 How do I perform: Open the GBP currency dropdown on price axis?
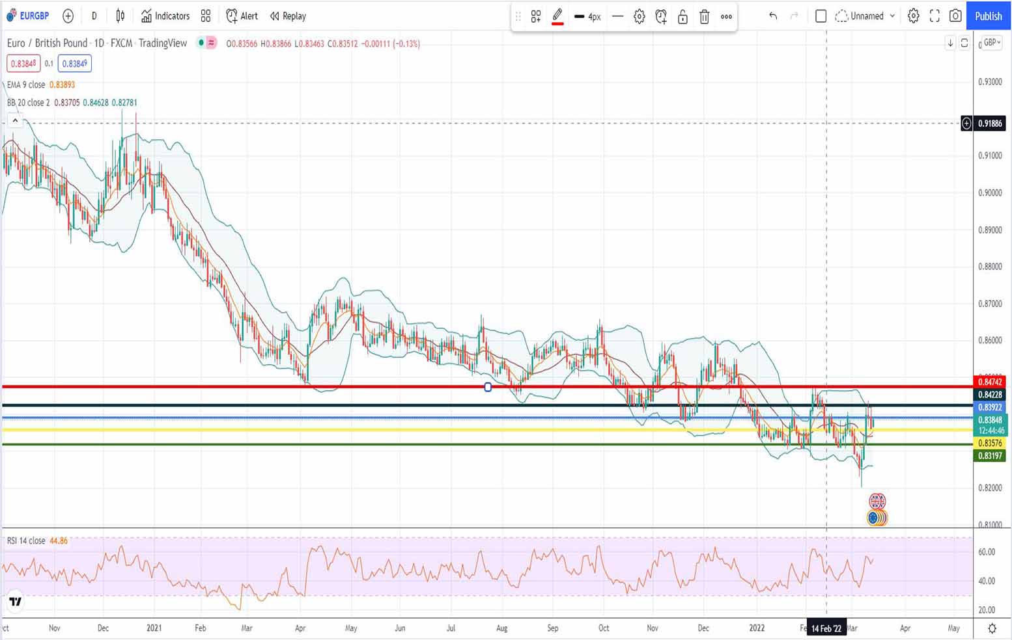pyautogui.click(x=991, y=43)
